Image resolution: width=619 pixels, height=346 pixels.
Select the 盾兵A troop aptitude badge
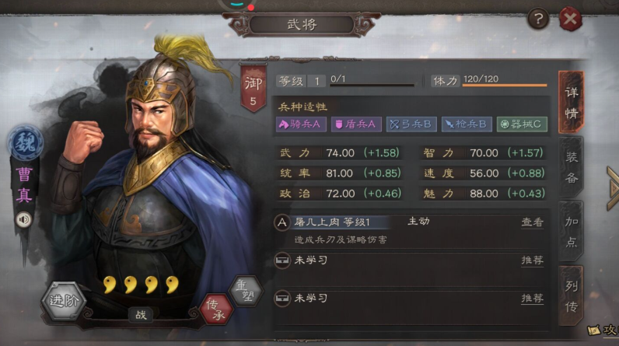click(356, 124)
